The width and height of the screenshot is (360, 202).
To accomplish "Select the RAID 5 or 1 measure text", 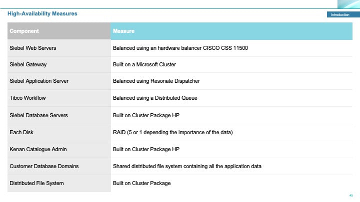I will (x=173, y=132).
